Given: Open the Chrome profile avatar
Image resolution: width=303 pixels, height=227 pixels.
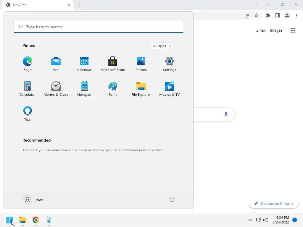Looking at the screenshot, I should click(x=287, y=15).
